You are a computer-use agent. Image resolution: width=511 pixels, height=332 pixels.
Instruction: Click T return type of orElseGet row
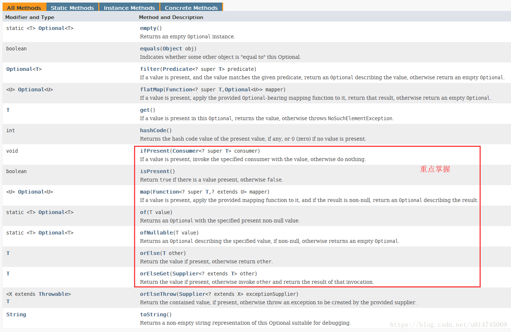[x=8, y=274]
